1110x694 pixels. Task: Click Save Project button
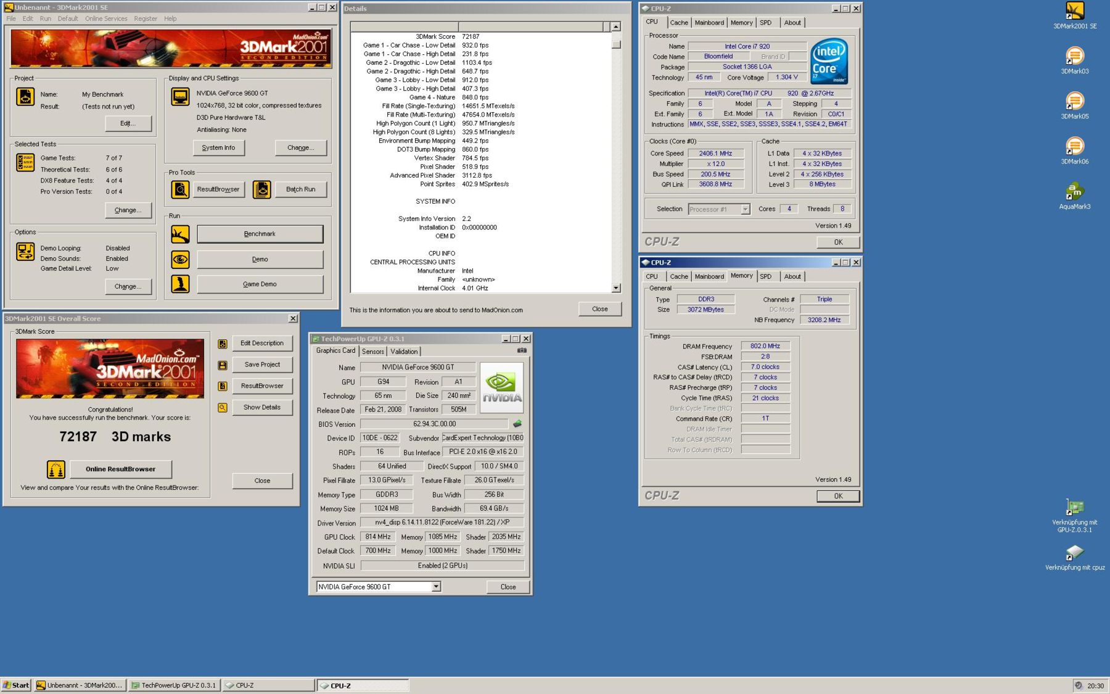(x=262, y=365)
